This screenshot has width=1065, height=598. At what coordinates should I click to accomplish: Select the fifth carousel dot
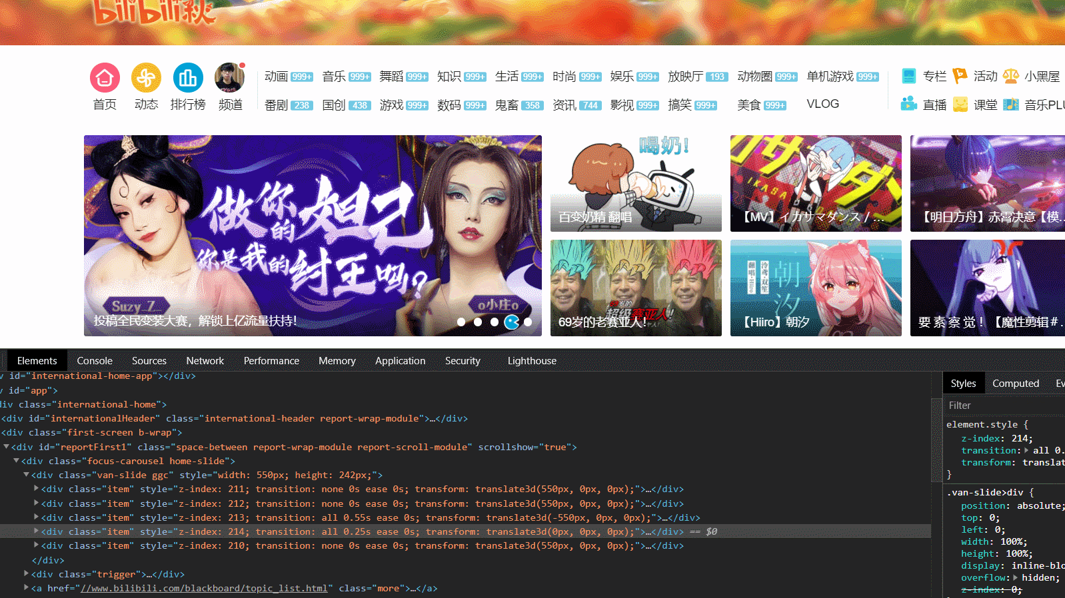coord(529,322)
